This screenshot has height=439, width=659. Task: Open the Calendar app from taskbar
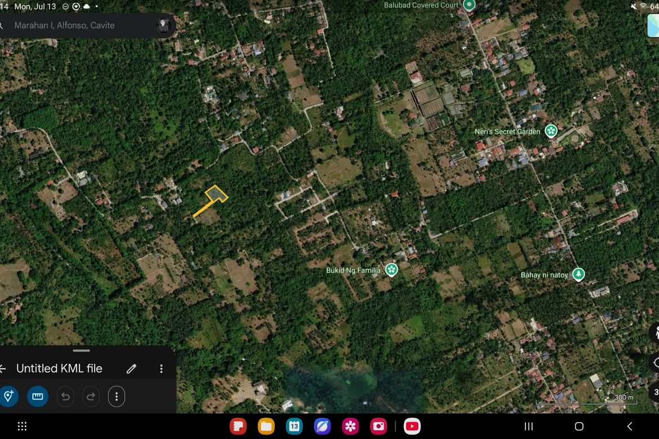[294, 427]
